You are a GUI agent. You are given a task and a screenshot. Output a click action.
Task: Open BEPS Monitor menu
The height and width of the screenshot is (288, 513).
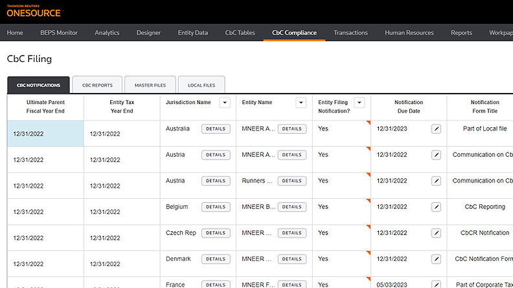coord(59,33)
